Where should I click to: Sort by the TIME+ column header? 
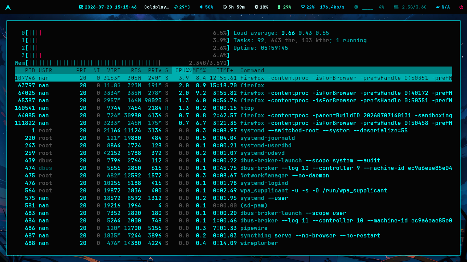[225, 70]
